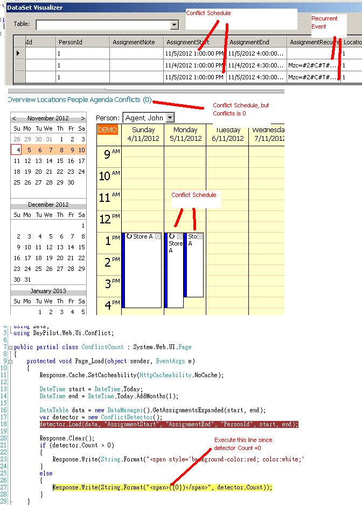This screenshot has width=362, height=517.
Task: Select November 4 in the mini calendar
Action: (17, 150)
